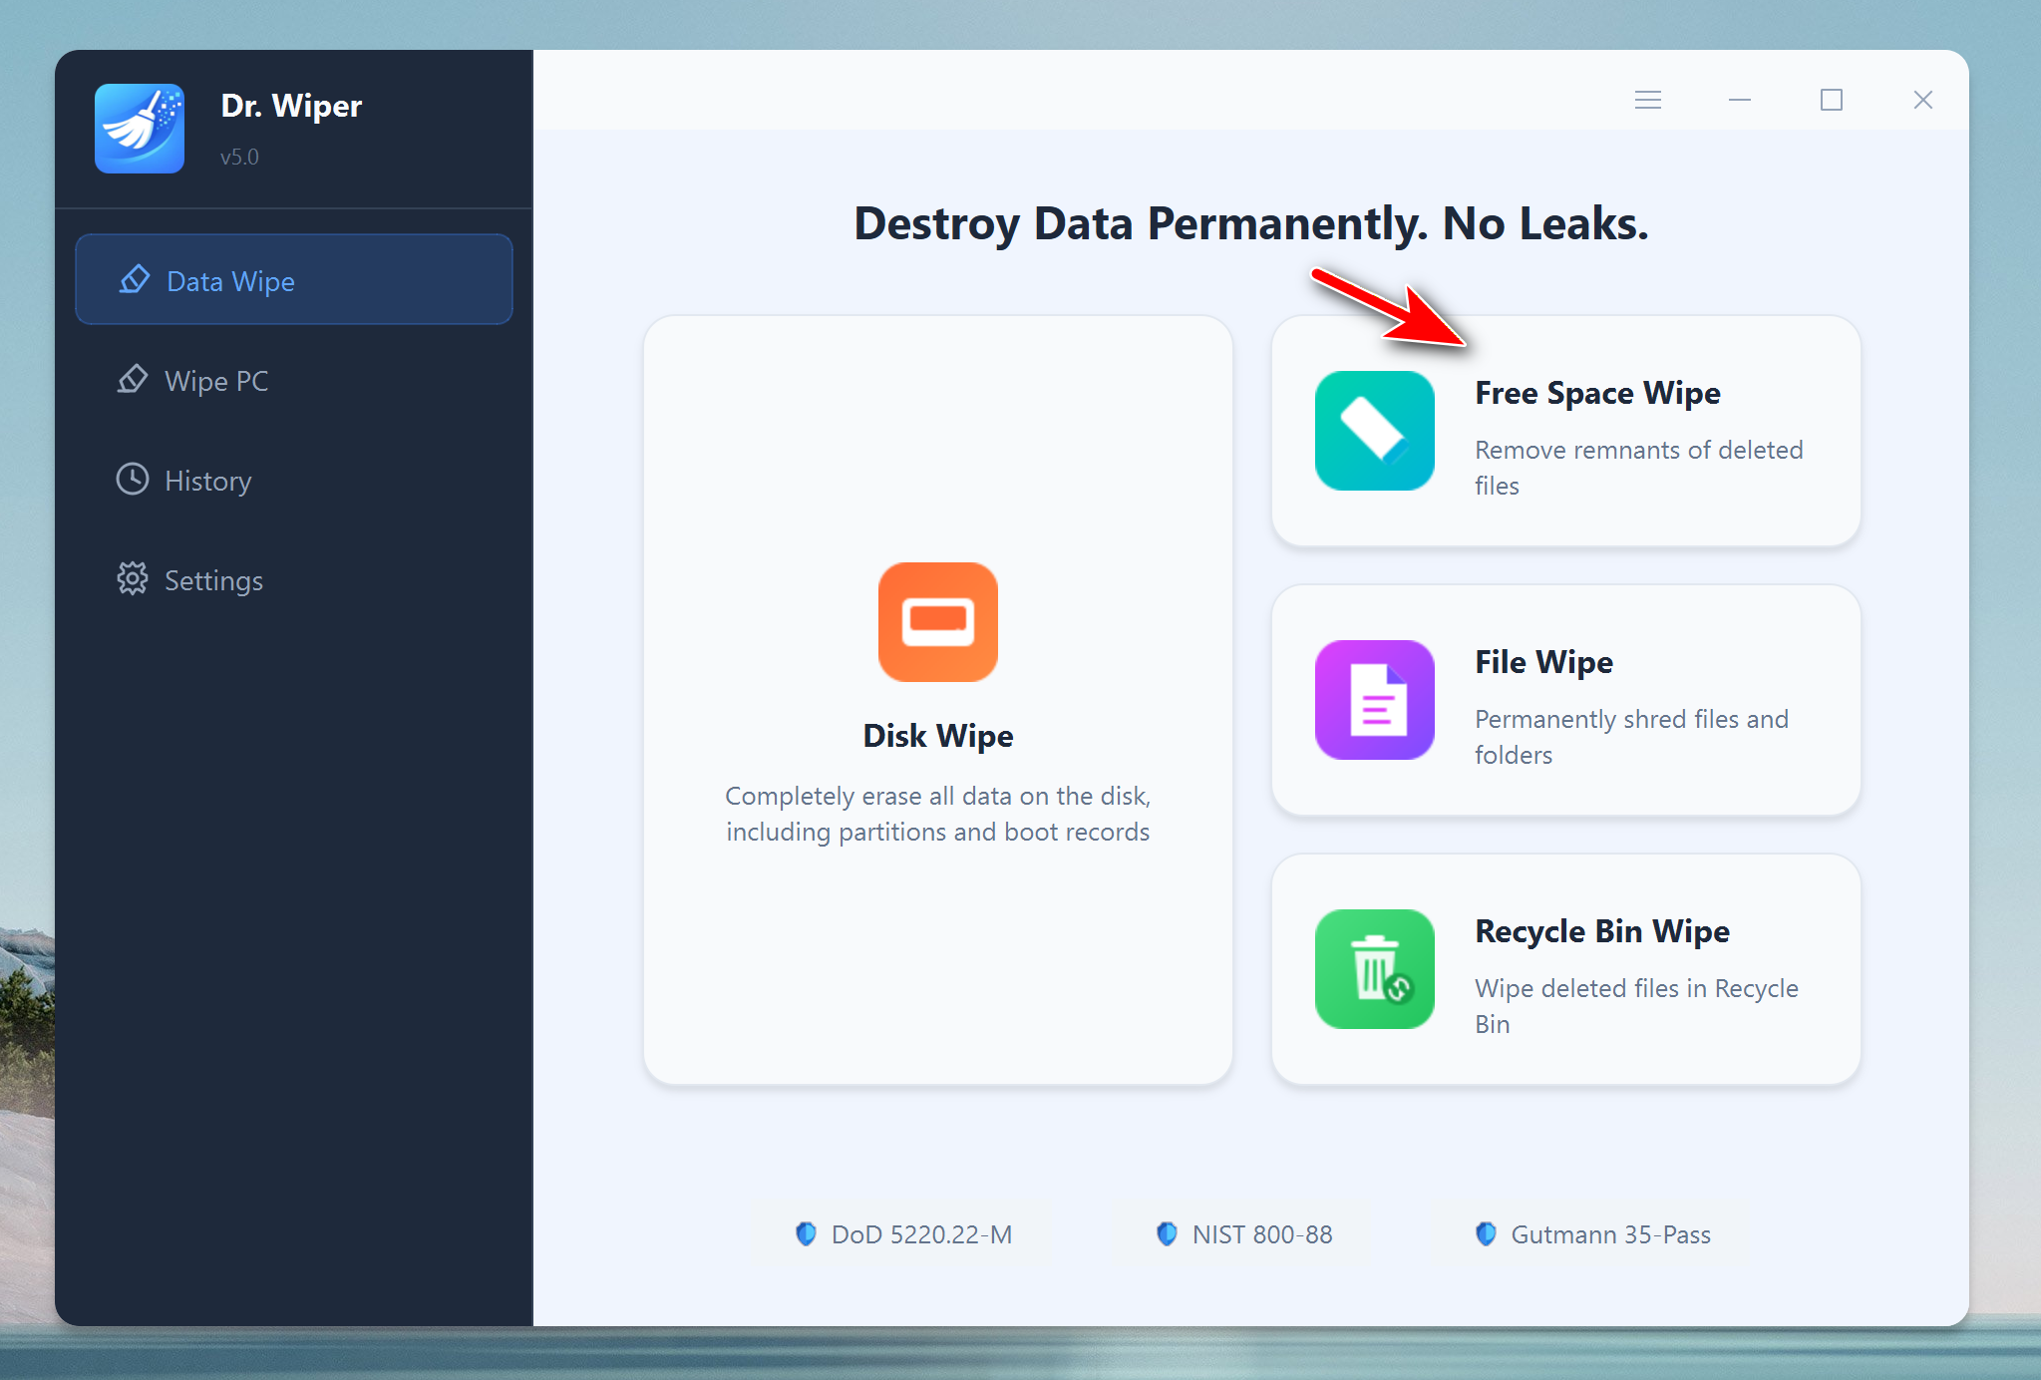
Task: Click the Gutmann 35-Pass badge
Action: (x=1591, y=1234)
